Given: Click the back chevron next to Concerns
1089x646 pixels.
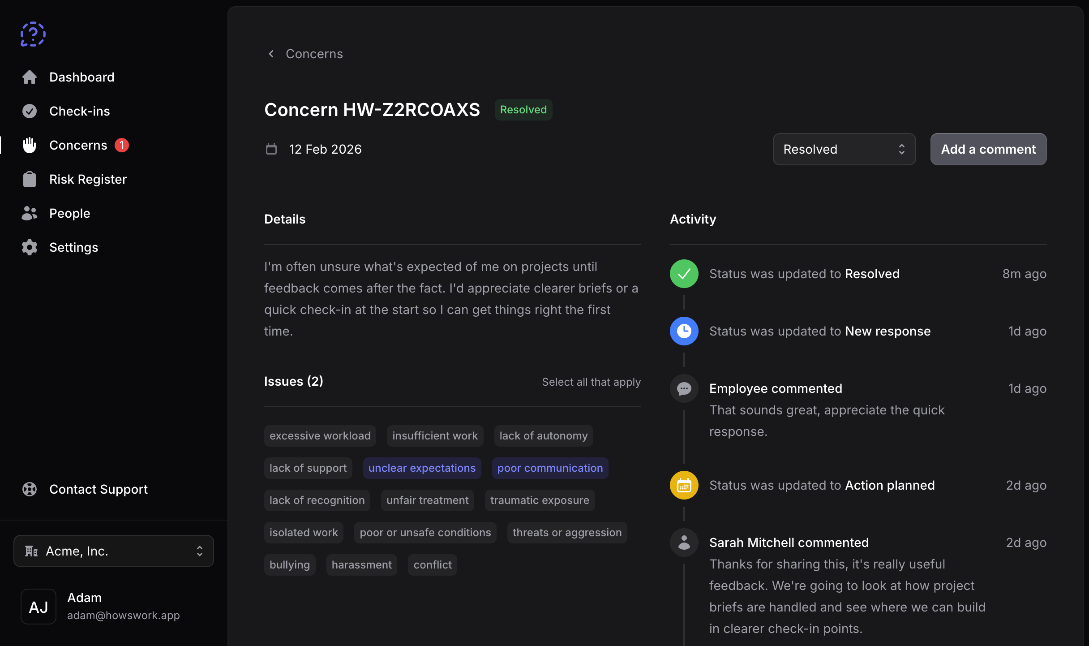Looking at the screenshot, I should click(271, 53).
